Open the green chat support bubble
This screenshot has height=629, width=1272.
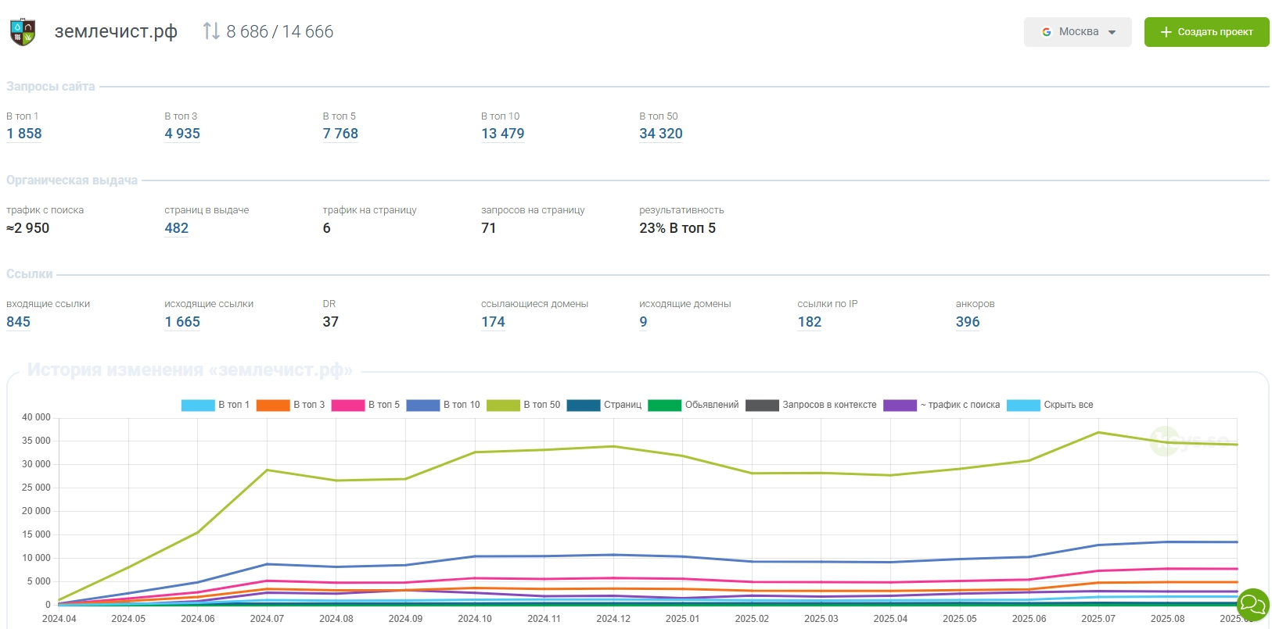(x=1252, y=604)
